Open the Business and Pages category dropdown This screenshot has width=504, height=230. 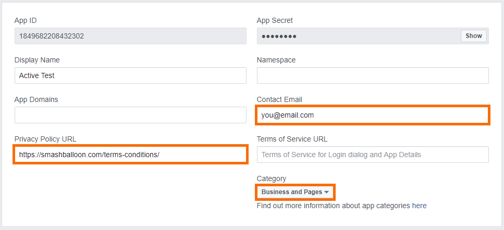(x=296, y=192)
